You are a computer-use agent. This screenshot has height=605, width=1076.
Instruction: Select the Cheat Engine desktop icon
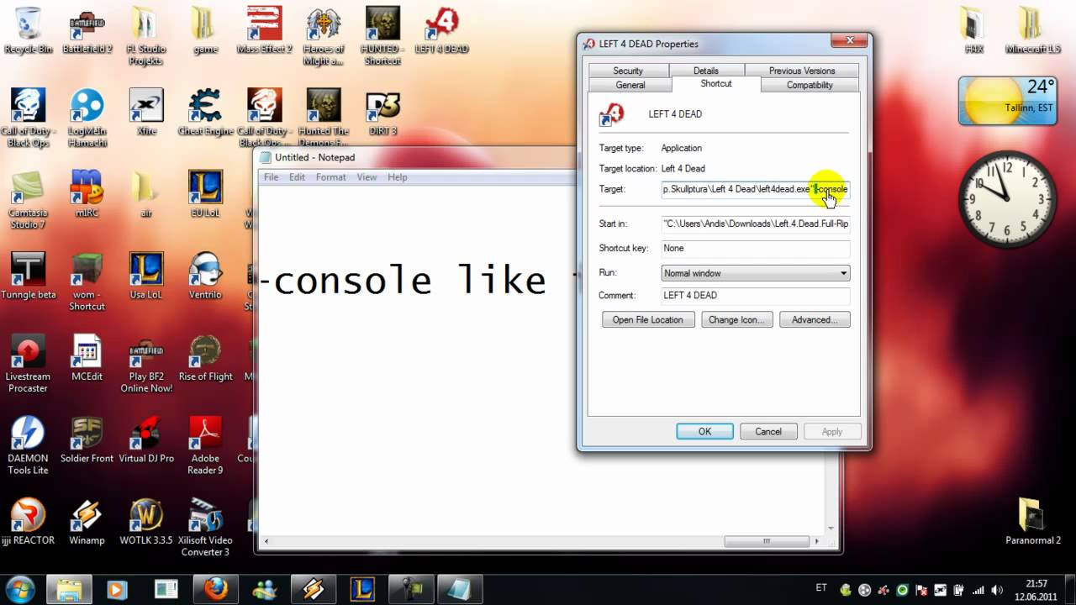coord(205,113)
